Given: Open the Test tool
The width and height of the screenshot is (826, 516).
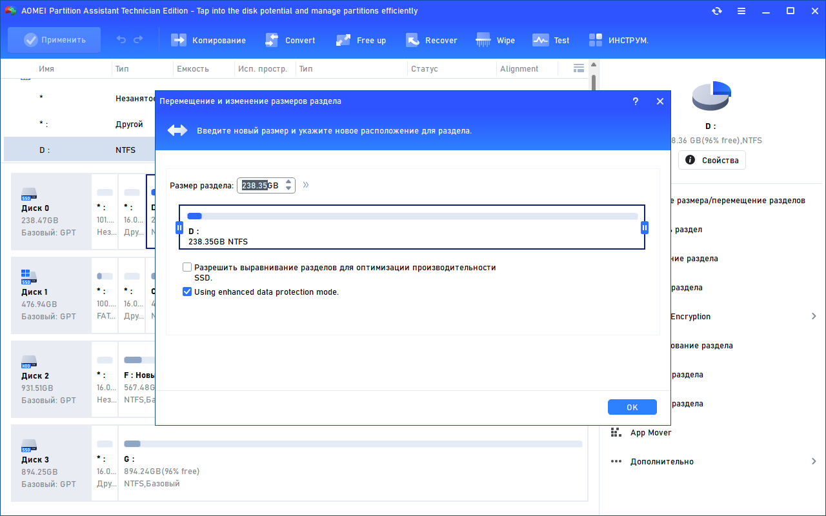Looking at the screenshot, I should [540, 40].
